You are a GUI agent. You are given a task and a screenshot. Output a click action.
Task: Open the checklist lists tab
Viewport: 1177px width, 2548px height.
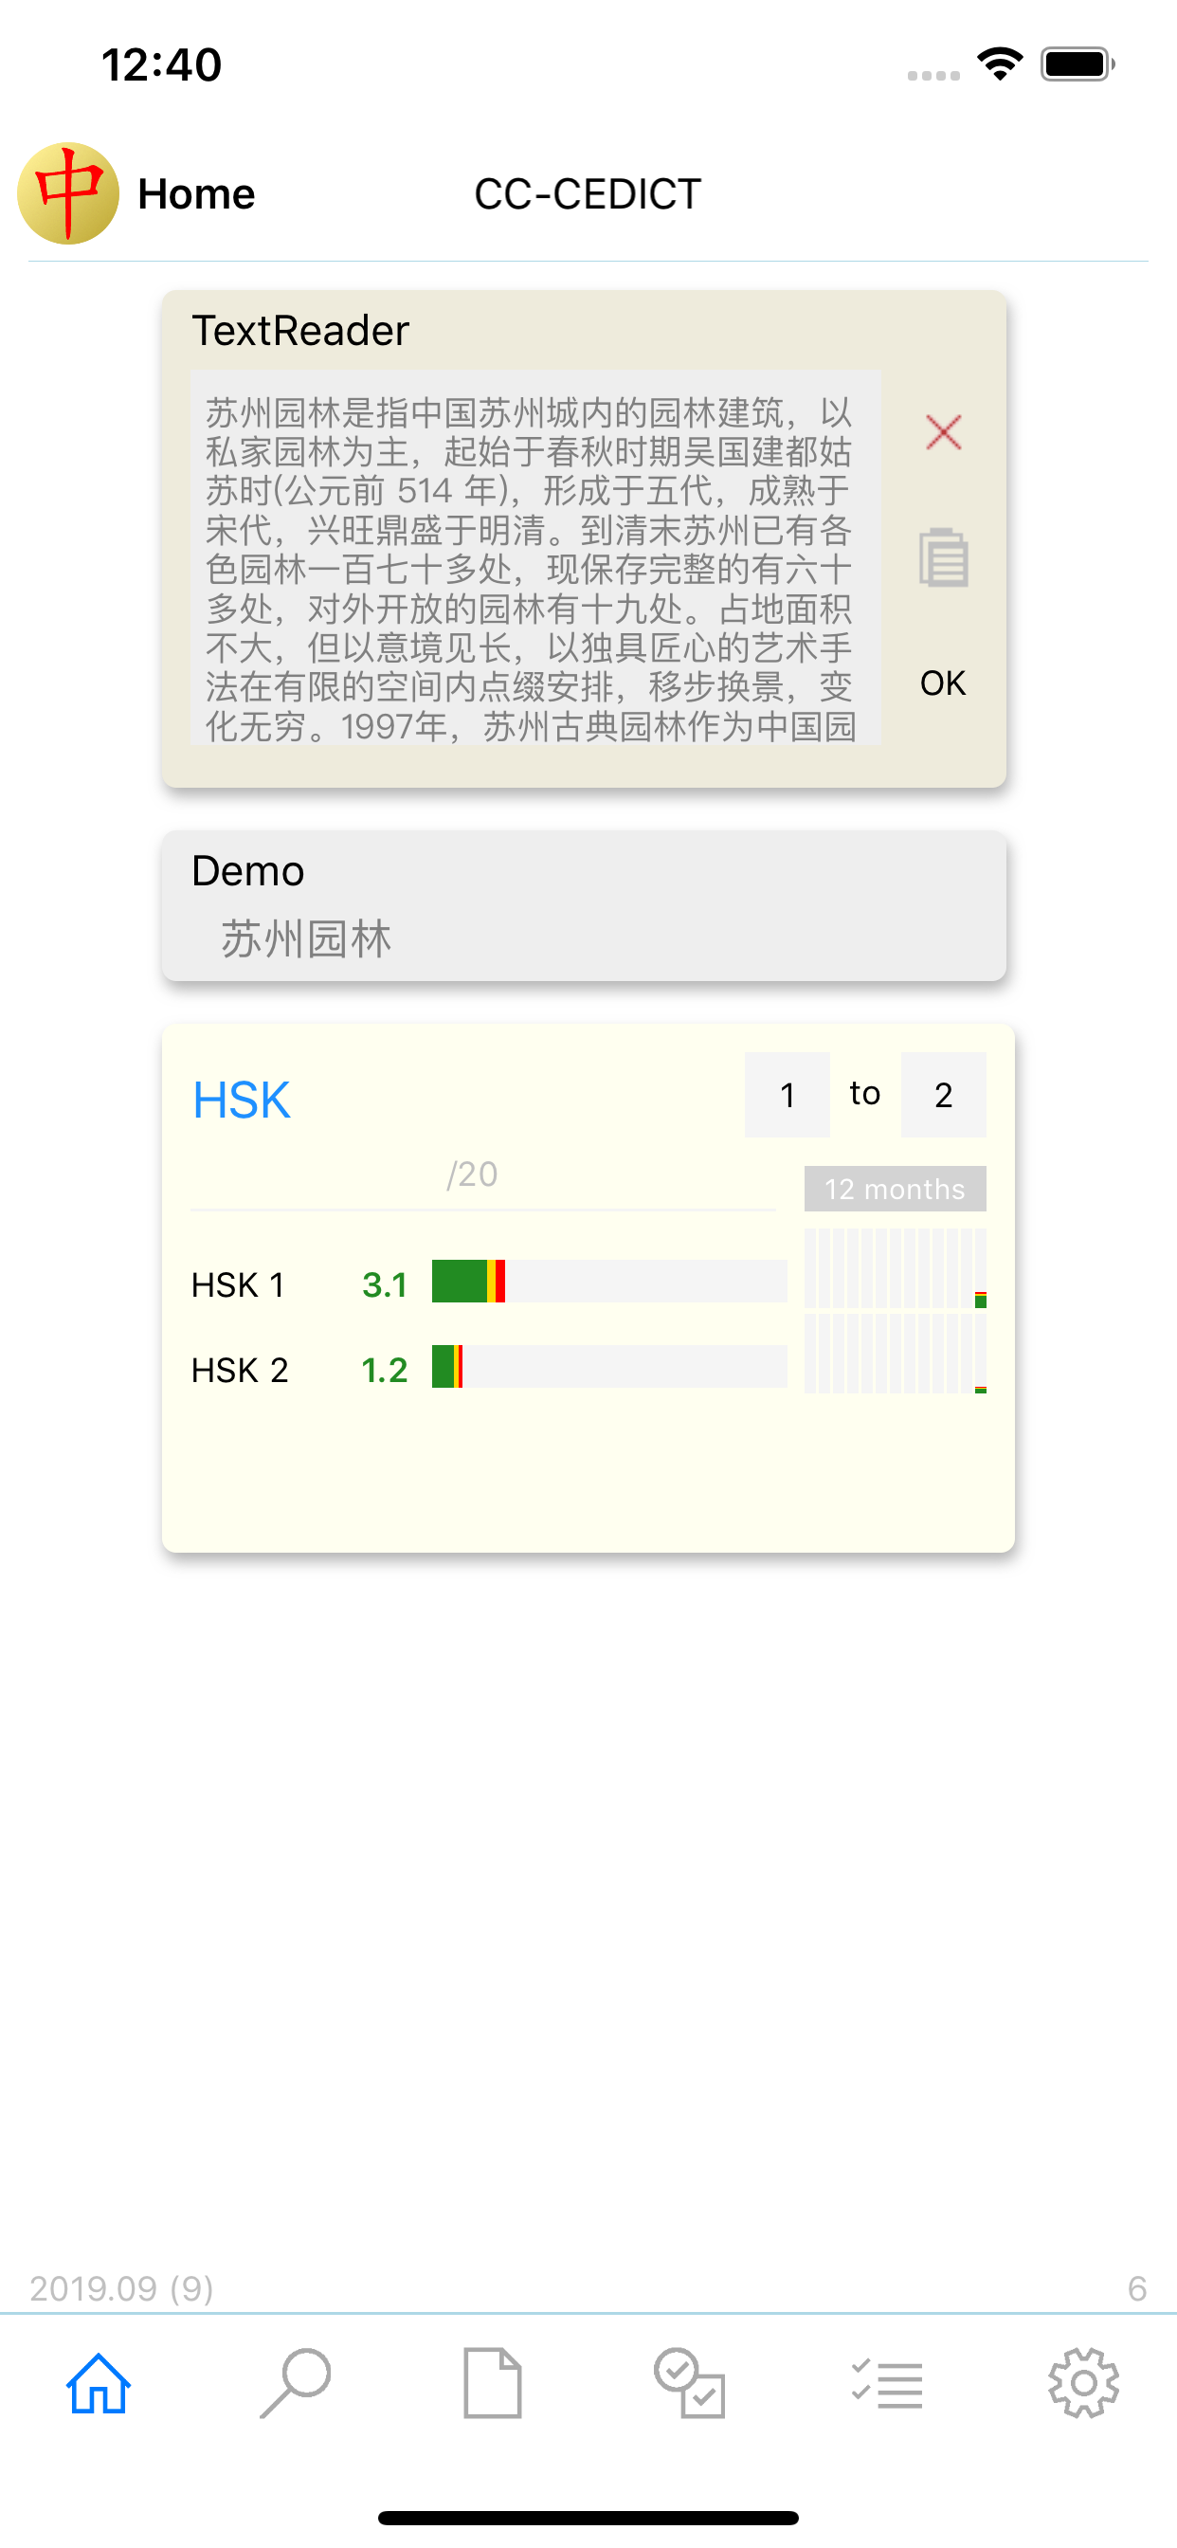tap(887, 2384)
